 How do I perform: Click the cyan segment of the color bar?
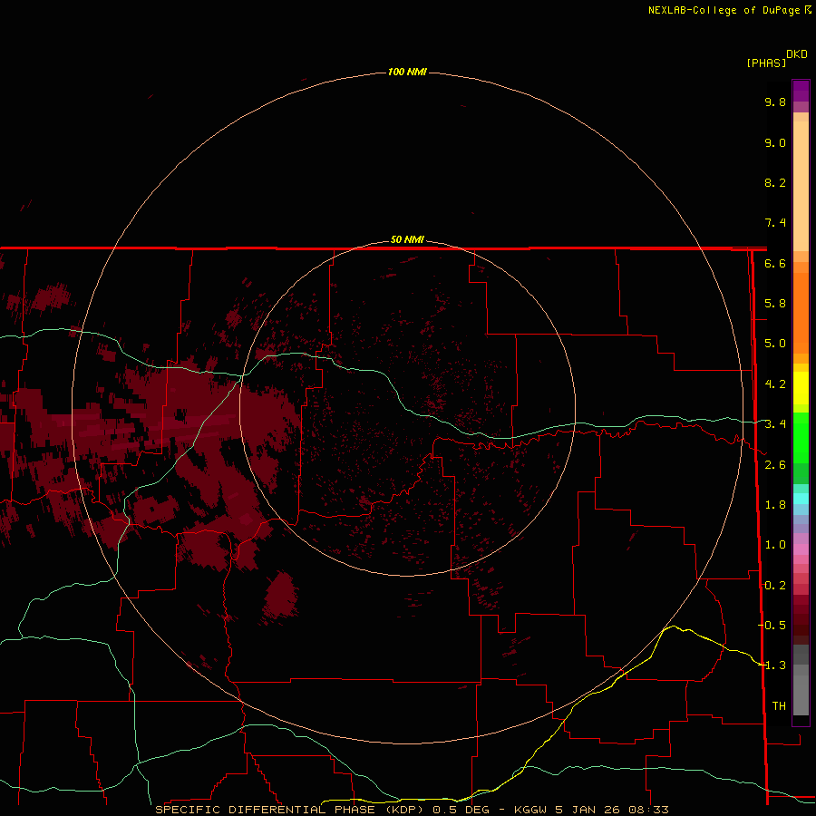(x=801, y=499)
